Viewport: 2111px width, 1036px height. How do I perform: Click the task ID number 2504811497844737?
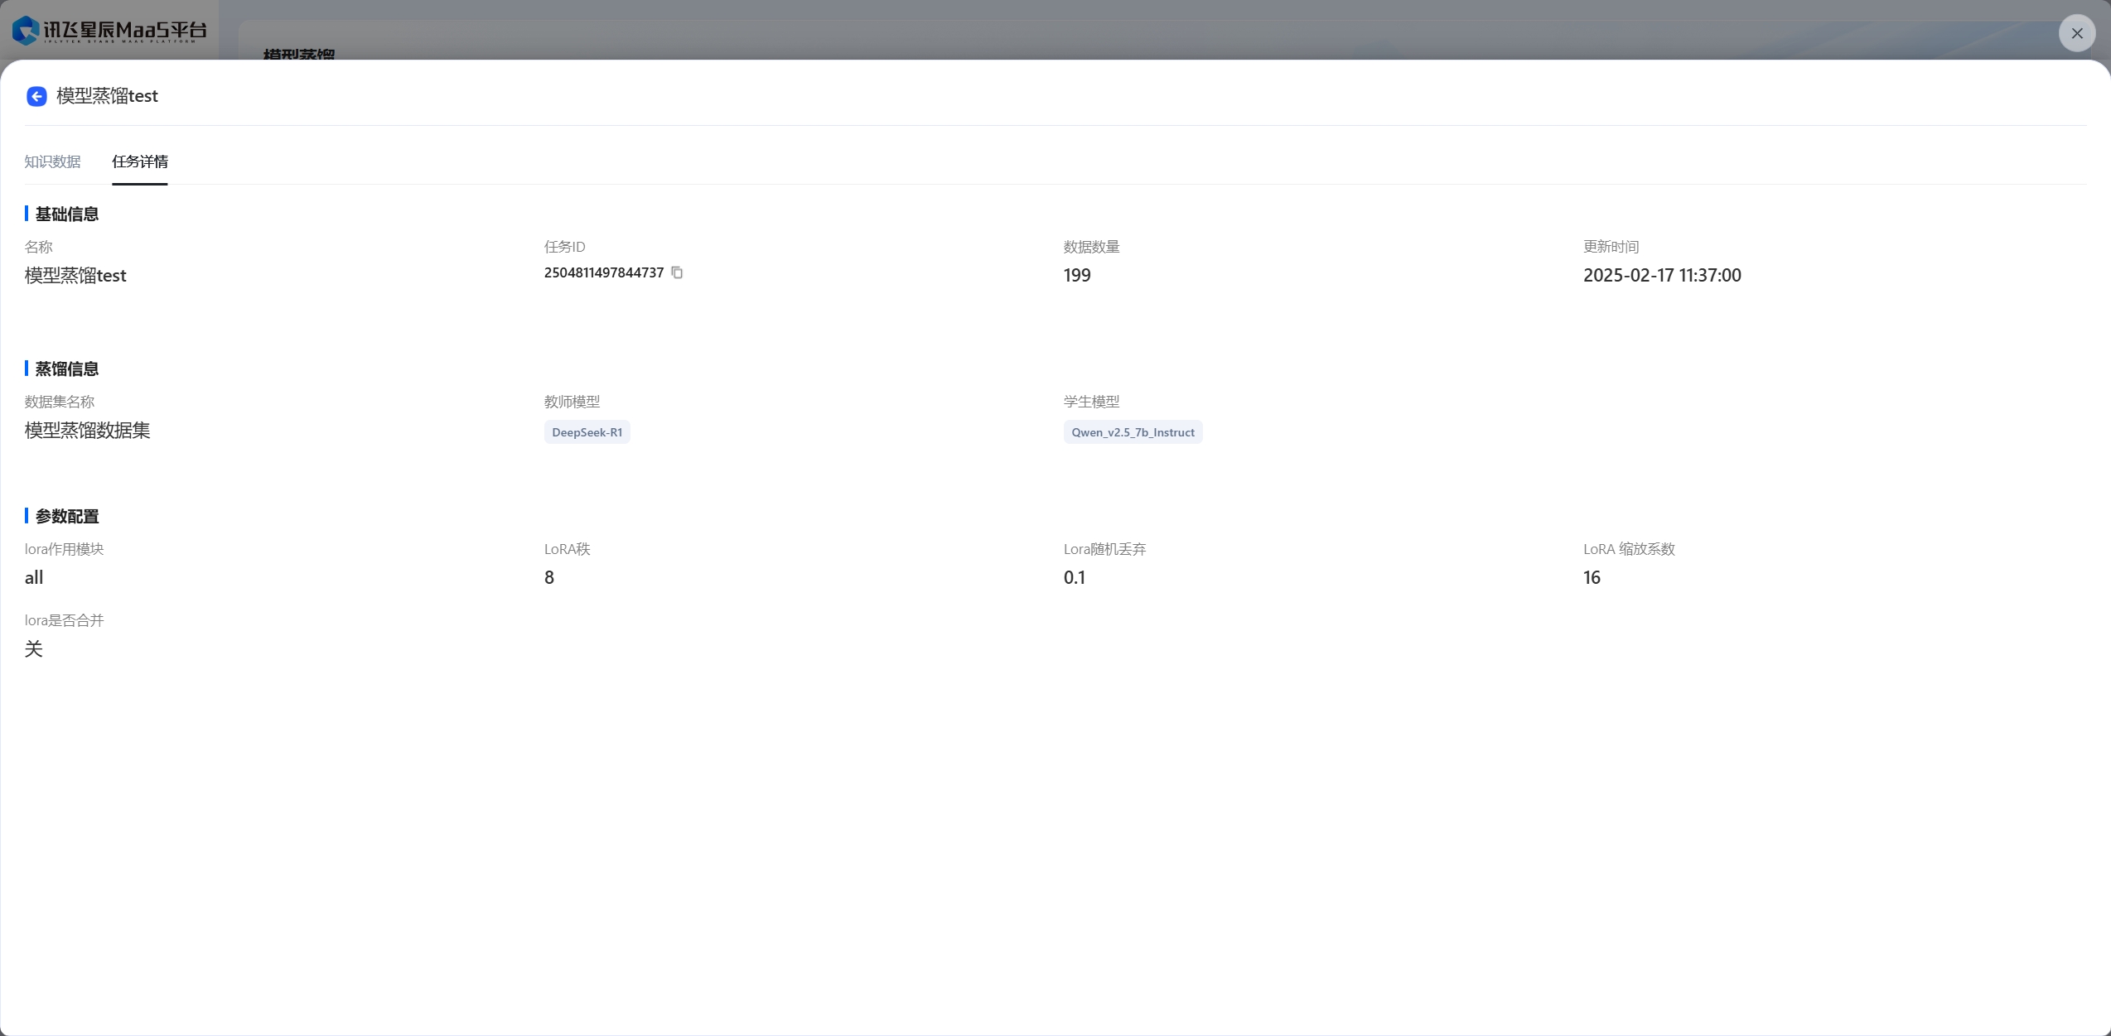coord(604,272)
